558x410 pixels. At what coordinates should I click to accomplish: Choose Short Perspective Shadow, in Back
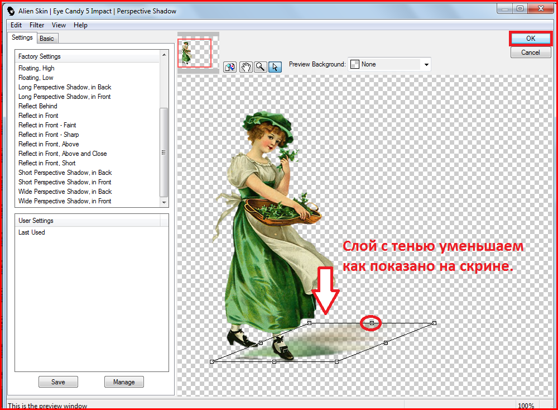(x=65, y=173)
